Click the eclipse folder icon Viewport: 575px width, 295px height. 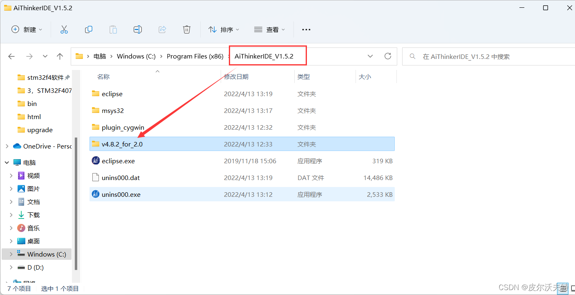point(96,94)
